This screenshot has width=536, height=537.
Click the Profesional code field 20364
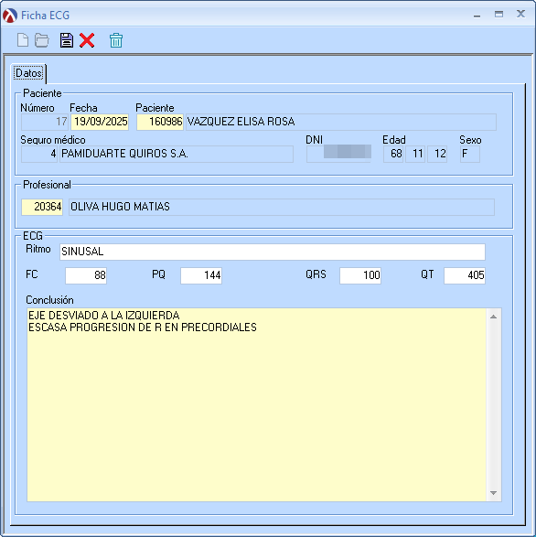[x=42, y=207]
